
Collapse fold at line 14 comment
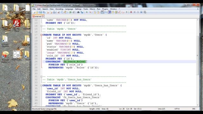click(42, 26)
